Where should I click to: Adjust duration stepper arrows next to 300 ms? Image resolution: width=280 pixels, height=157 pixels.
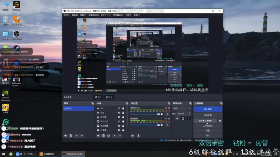coord(189,114)
